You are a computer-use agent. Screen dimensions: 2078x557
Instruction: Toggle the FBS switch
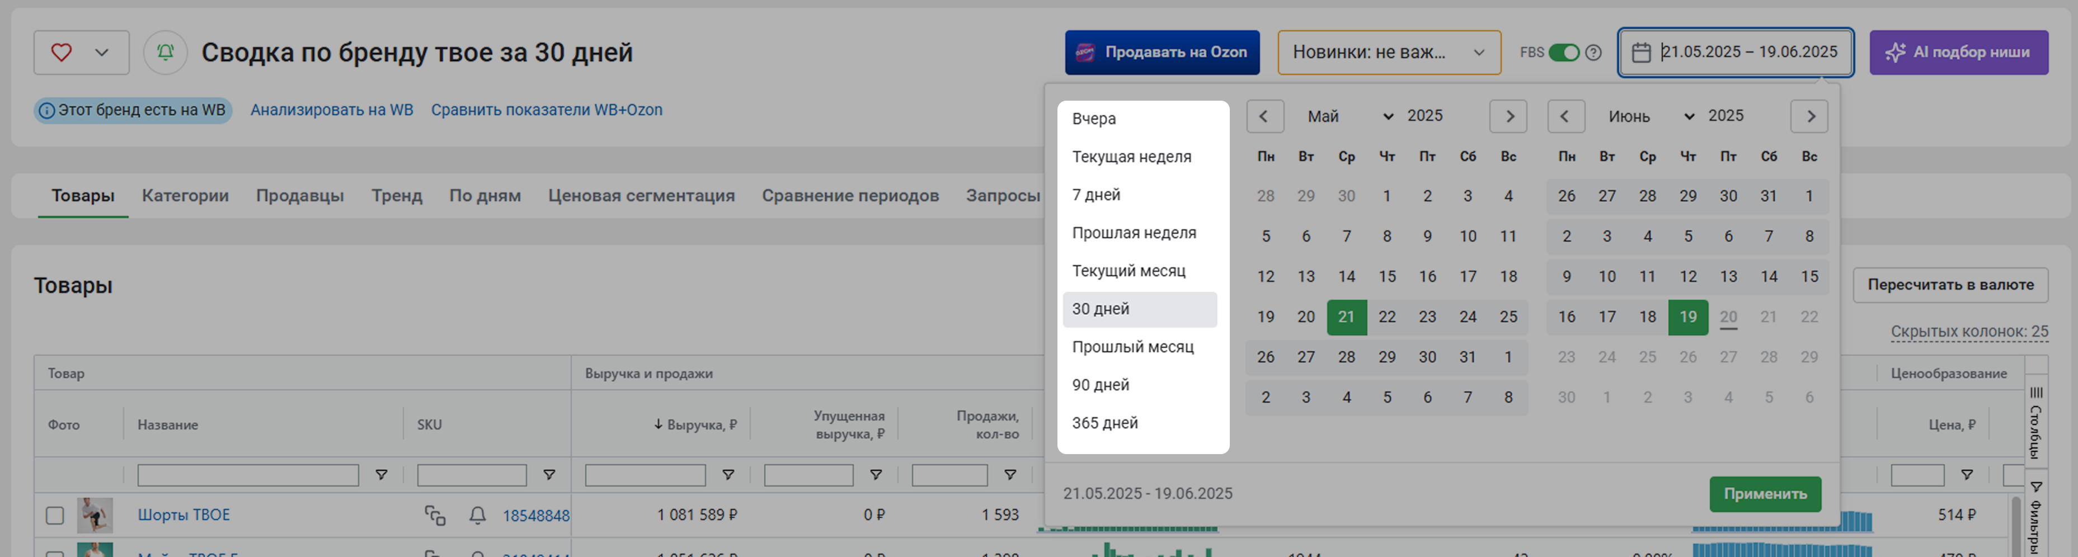click(1563, 53)
